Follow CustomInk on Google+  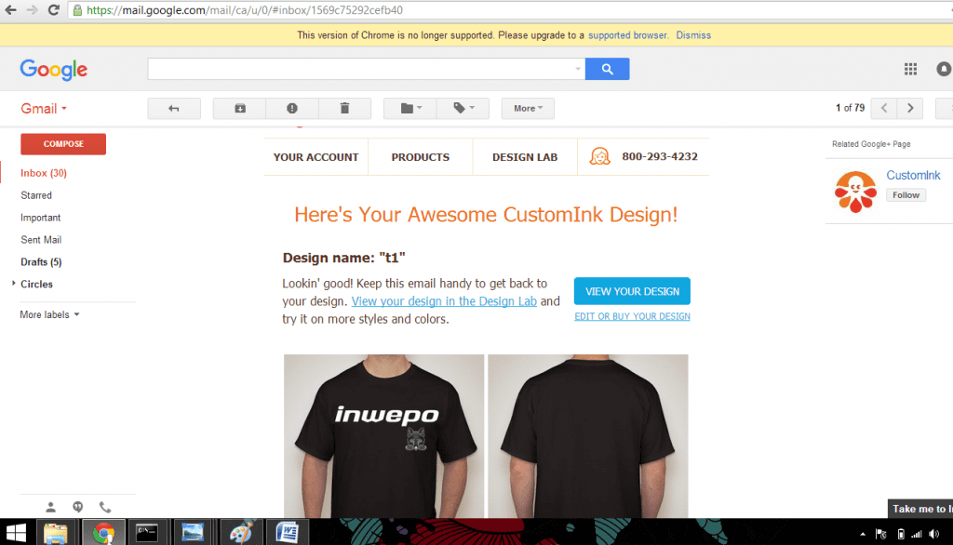(906, 195)
